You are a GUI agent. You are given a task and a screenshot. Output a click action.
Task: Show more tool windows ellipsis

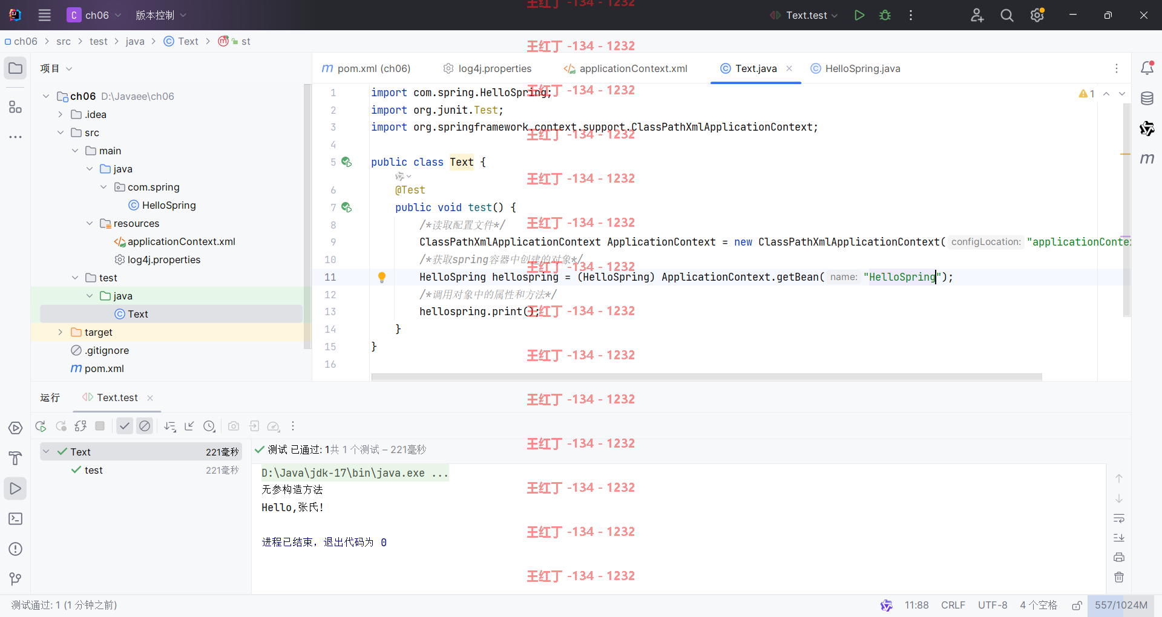[x=16, y=137]
